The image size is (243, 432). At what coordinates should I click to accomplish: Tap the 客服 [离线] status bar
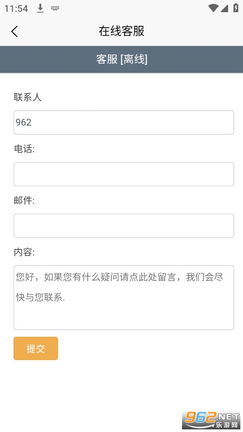[x=121, y=59]
